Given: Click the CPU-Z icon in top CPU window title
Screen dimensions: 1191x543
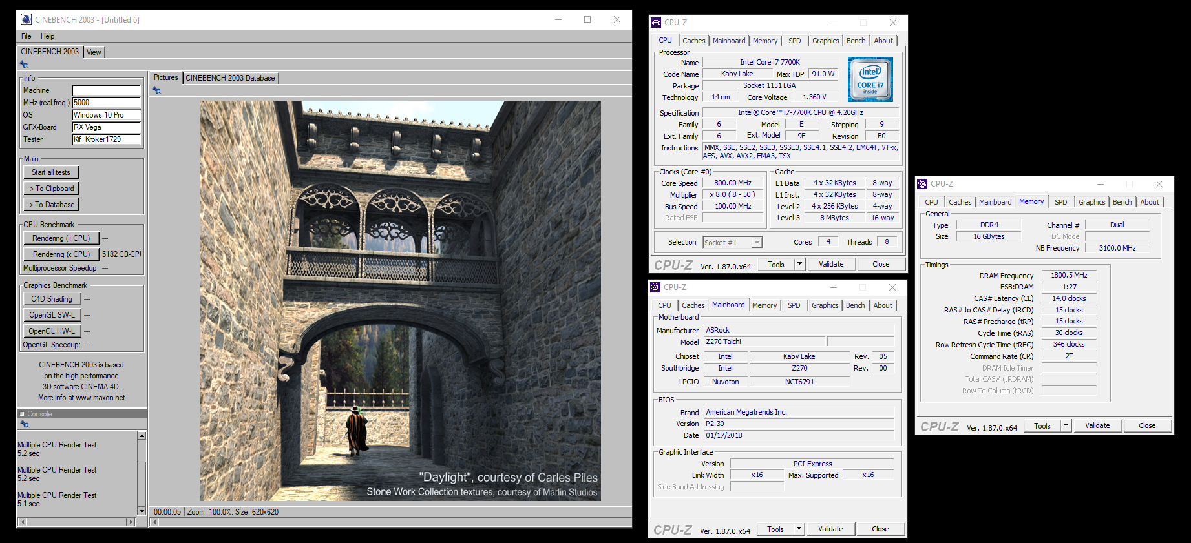Looking at the screenshot, I should pyautogui.click(x=656, y=23).
